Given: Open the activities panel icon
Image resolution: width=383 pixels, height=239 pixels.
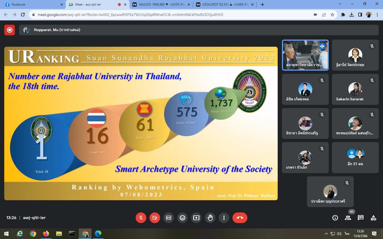Looking at the screenshot, I should 373,218.
